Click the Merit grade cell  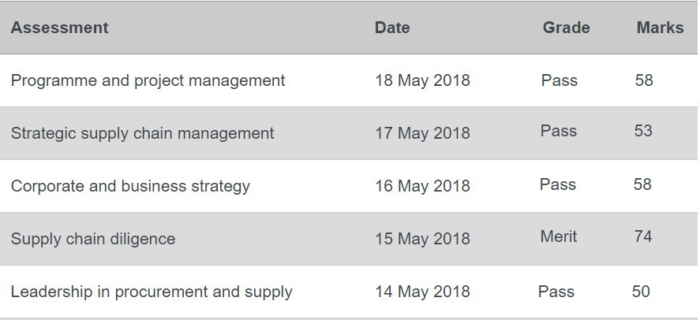pos(559,236)
